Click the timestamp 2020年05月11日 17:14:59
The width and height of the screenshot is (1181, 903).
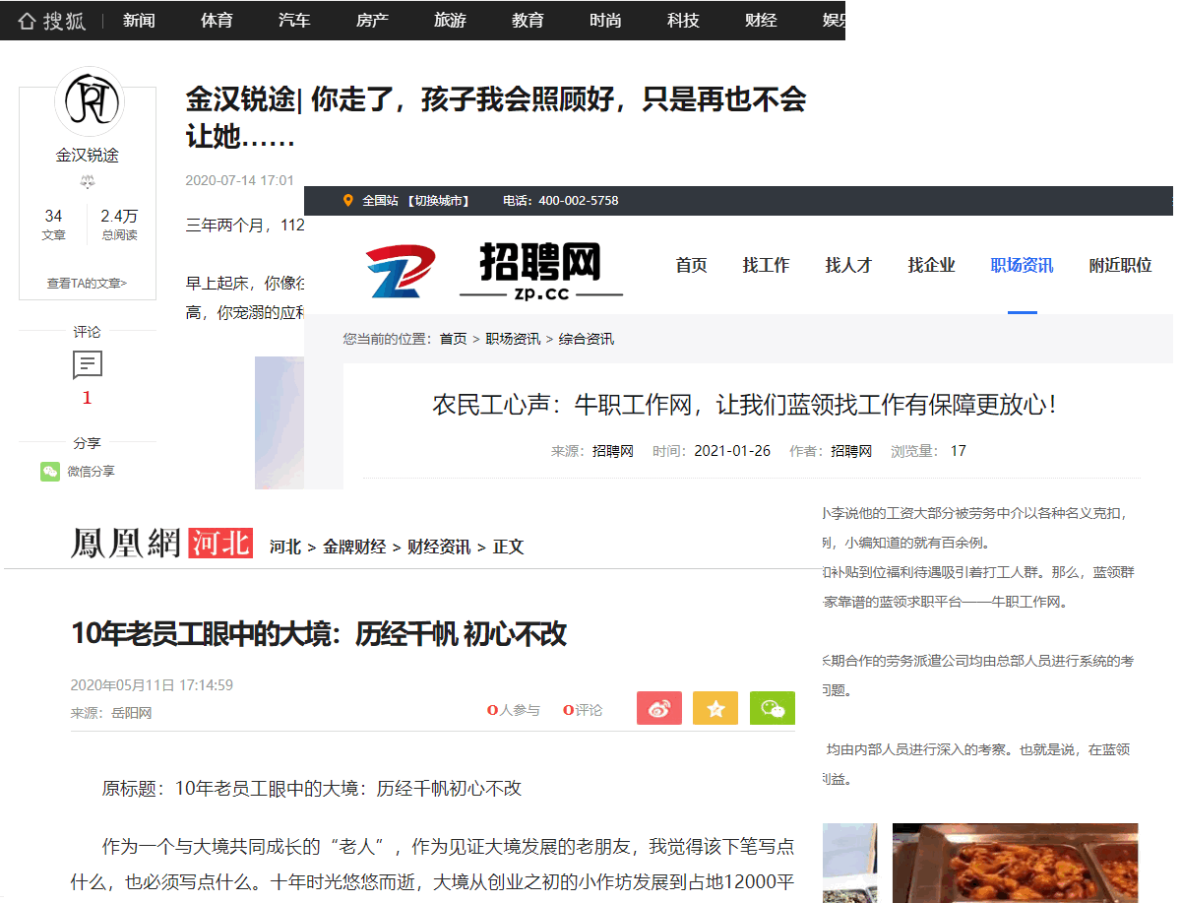point(152,685)
